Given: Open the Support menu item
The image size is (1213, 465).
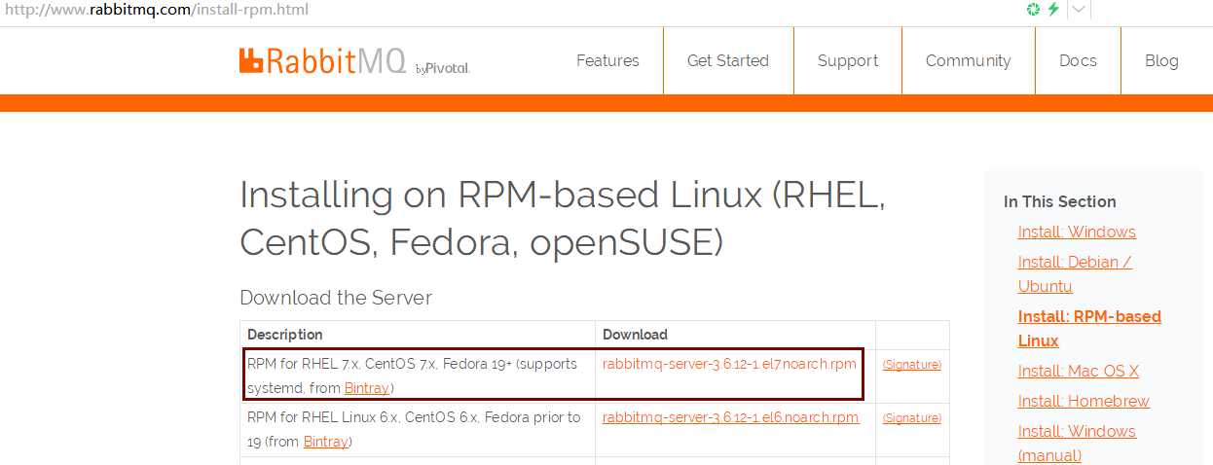Looking at the screenshot, I should point(848,60).
